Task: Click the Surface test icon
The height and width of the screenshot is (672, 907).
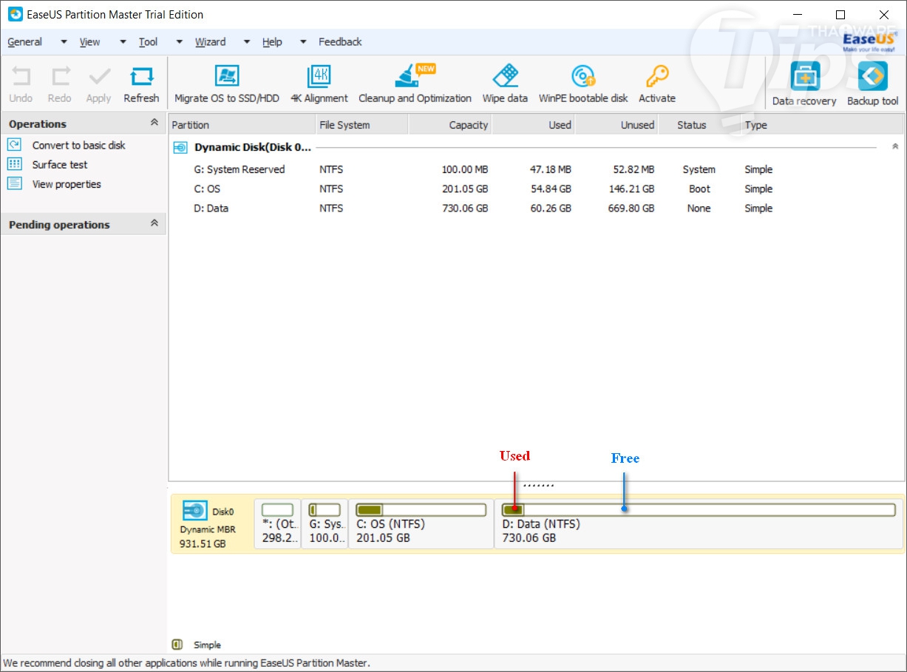Action: [x=15, y=164]
